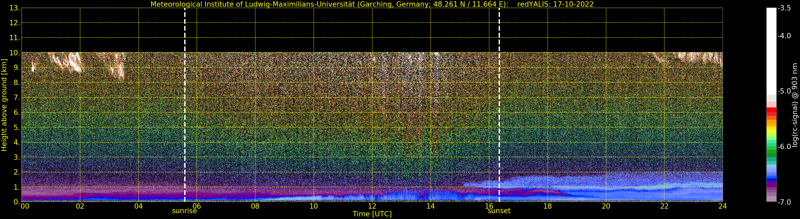Screen dimensions: 800x219
Task: Click the '6.' height tick label
Action: coord(17,112)
